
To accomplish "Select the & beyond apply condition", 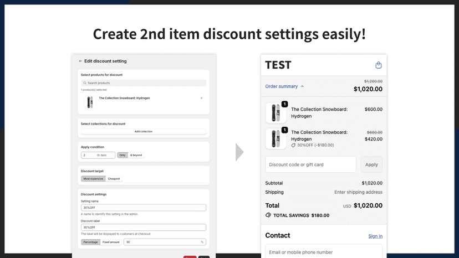I will [x=136, y=155].
